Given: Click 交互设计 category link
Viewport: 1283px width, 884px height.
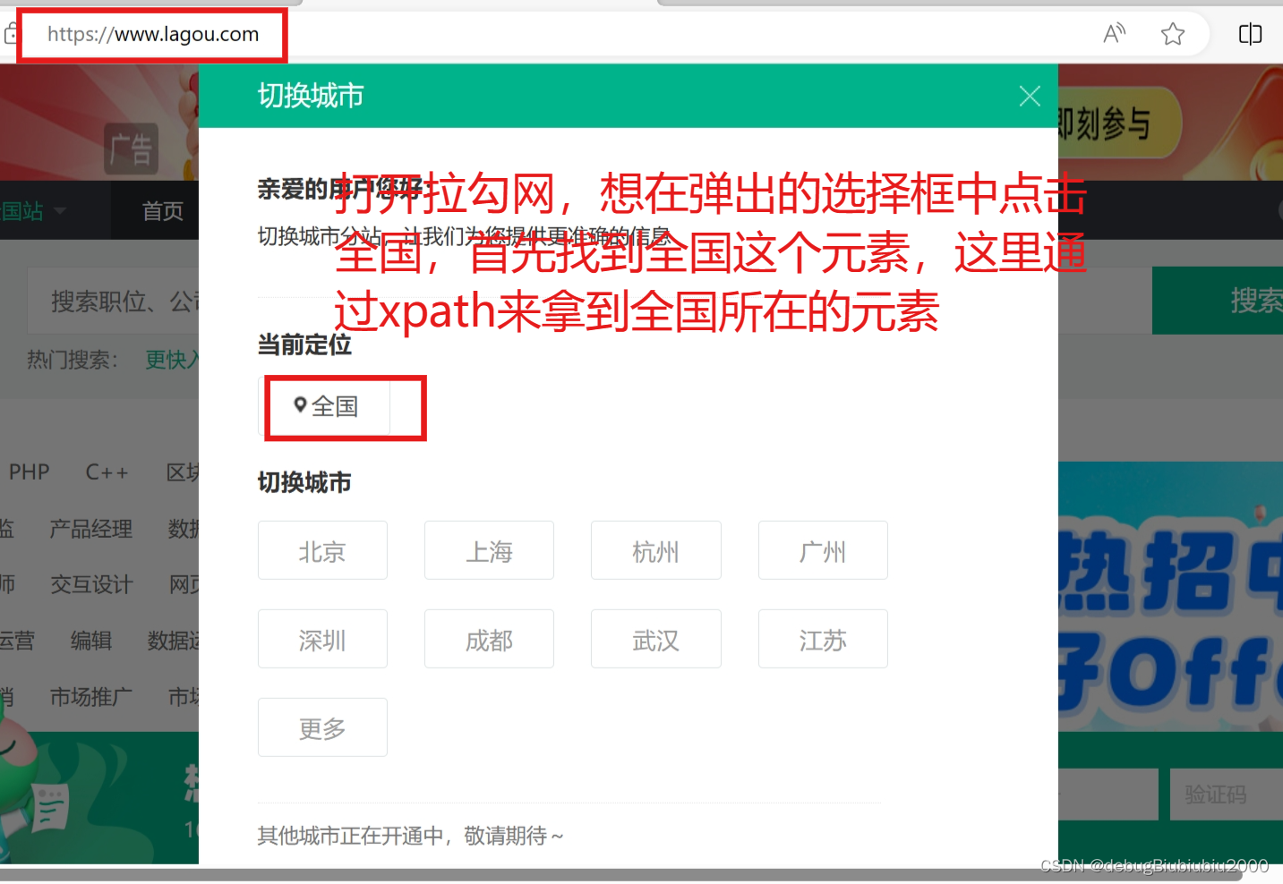Looking at the screenshot, I should (91, 584).
